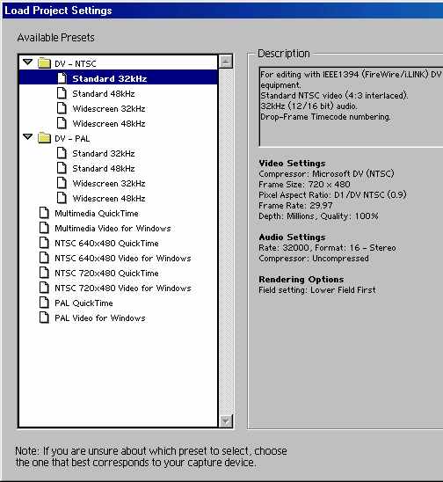The image size is (443, 482).
Task: Select Widescreen 32kHz under DV - NTSC
Action: coord(109,109)
